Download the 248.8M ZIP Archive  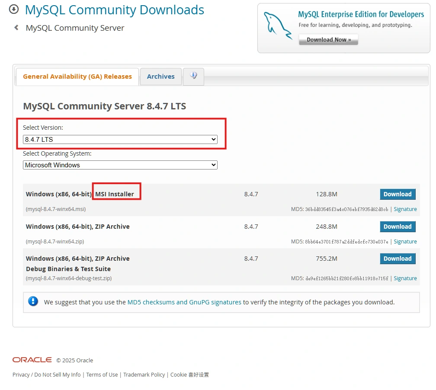pos(397,227)
